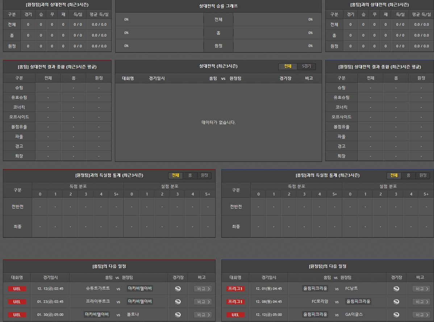Switch right goal stats panel to 원정
Viewport: 434px width, 322px height.
(x=423, y=175)
